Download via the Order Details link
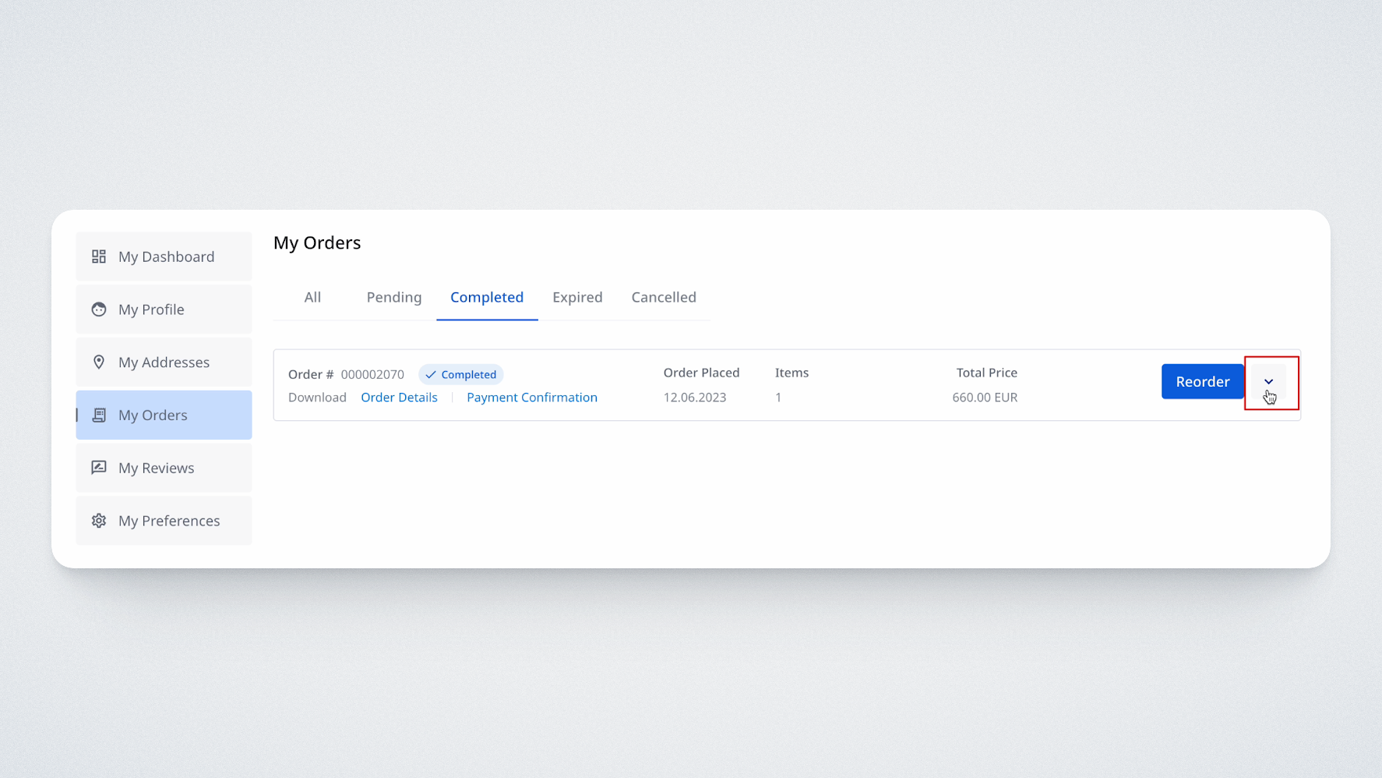 (399, 398)
